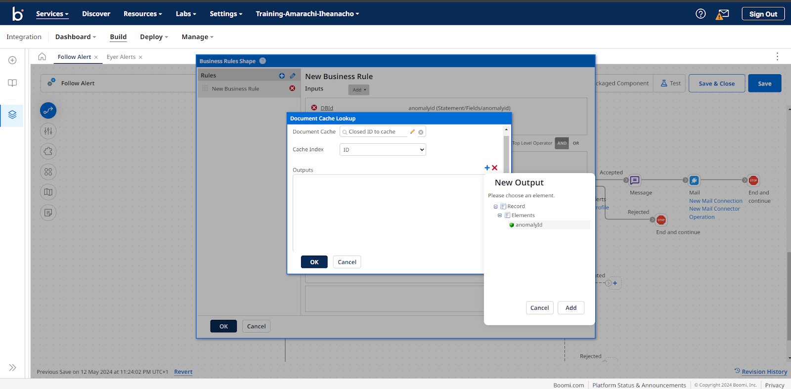Select the connector path shape palette icon
The width and height of the screenshot is (791, 389).
48,111
